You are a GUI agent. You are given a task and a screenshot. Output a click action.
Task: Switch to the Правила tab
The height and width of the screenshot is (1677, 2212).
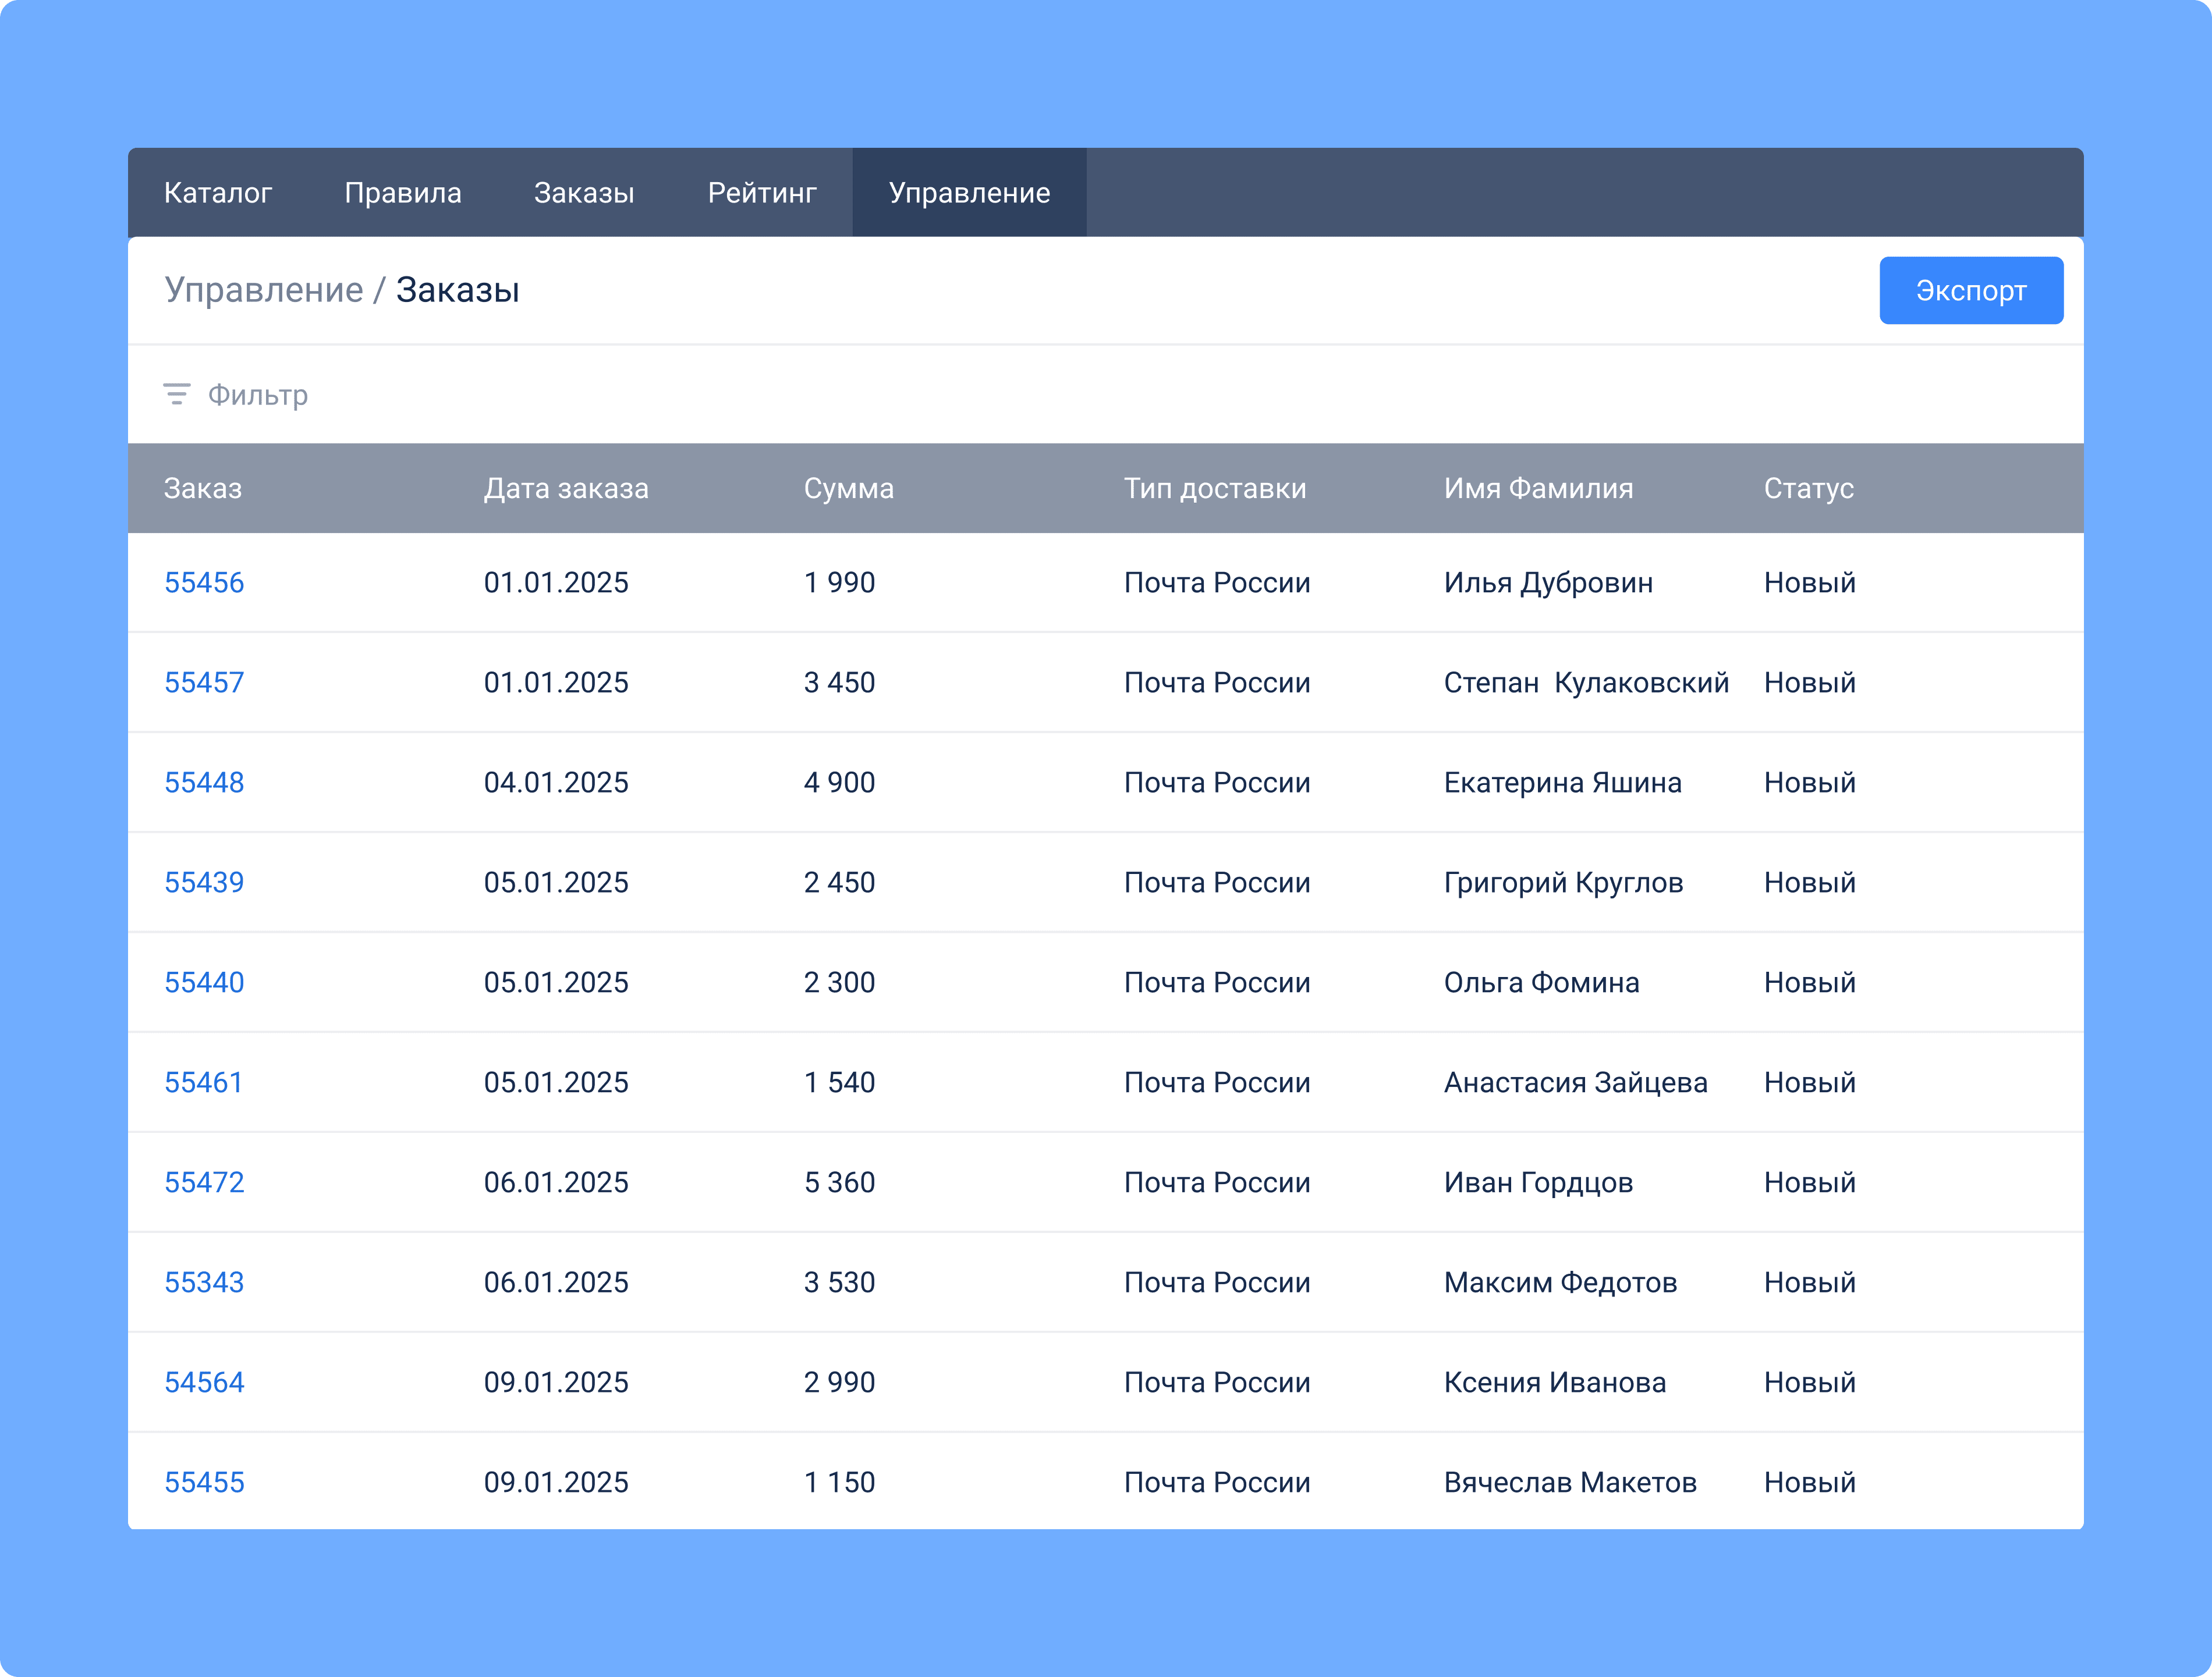[403, 192]
